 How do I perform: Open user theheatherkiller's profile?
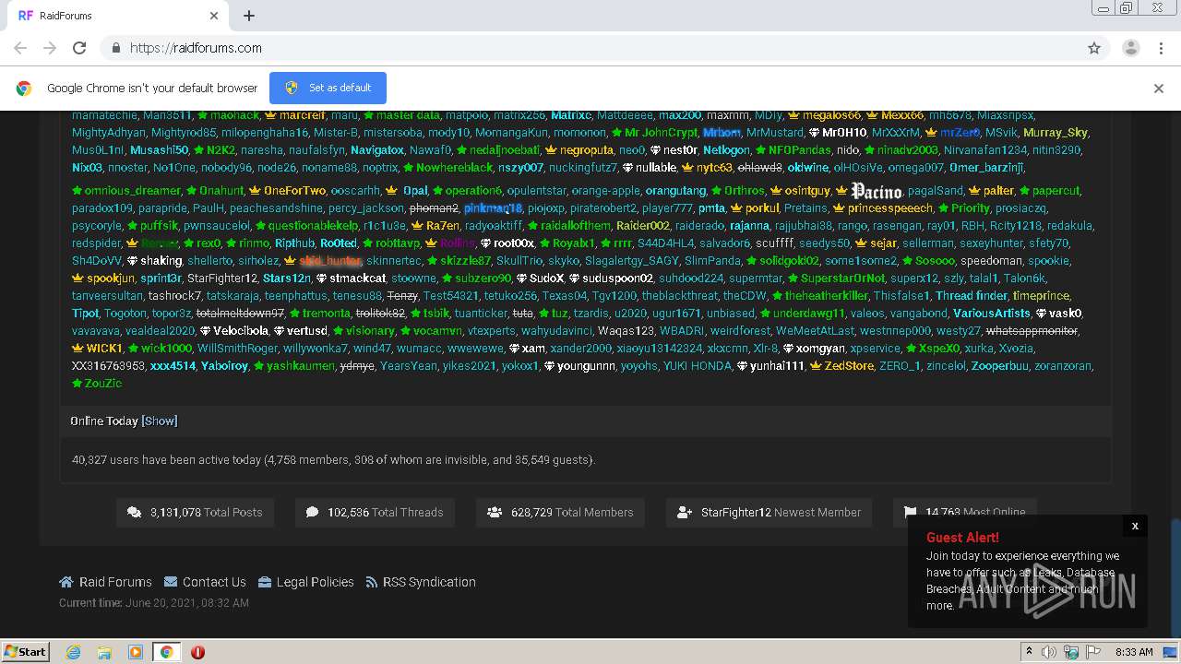click(x=826, y=296)
